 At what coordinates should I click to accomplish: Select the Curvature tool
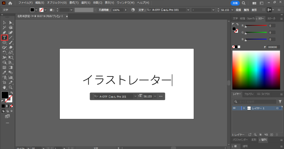point(11,33)
